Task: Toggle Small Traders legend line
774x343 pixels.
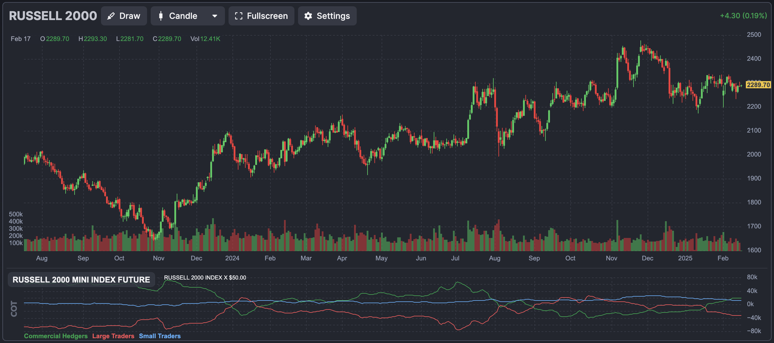Action: [160, 336]
